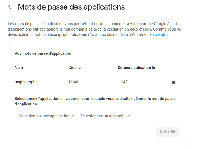This screenshot has height=149, width=197.
Task: Click the "Nom" column header
Action: click(19, 68)
